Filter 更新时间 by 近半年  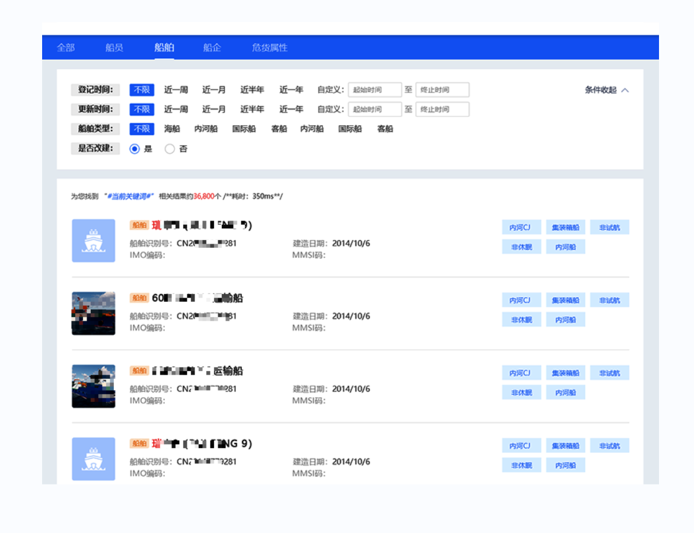tap(252, 110)
